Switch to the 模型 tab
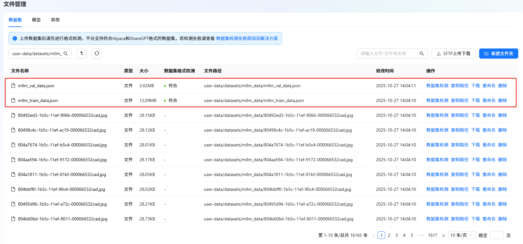Image resolution: width=523 pixels, height=244 pixels. coord(36,20)
